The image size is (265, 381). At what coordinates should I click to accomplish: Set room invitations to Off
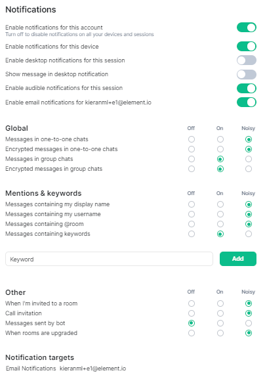point(192,303)
